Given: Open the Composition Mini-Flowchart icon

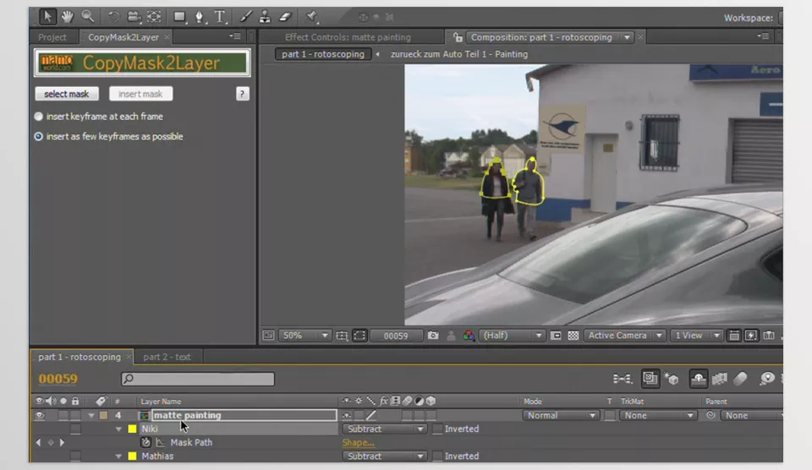Looking at the screenshot, I should coord(622,379).
